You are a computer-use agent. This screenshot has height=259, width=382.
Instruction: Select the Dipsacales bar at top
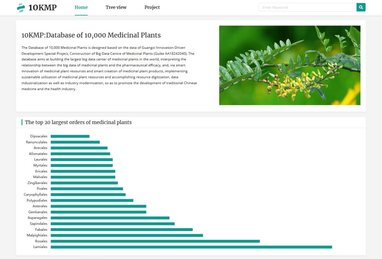click(x=70, y=136)
